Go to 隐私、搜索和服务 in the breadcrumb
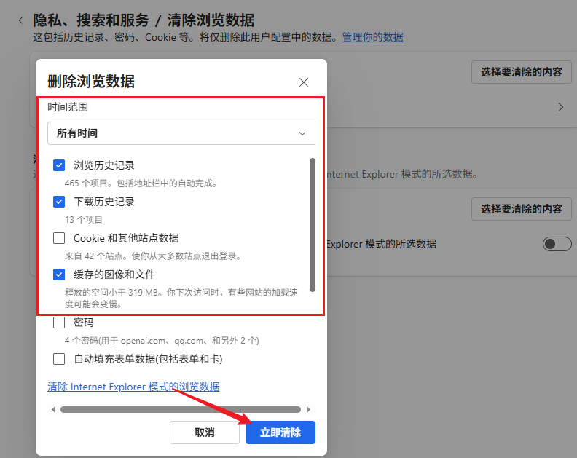 click(91, 20)
